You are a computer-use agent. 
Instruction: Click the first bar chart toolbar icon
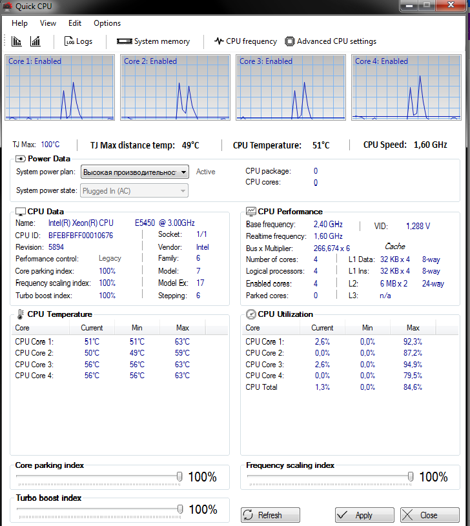pos(16,41)
